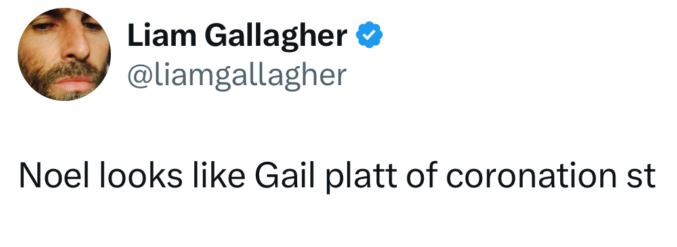This screenshot has width=677, height=247.
Task: Click the word "platt" in the tweet
Action: (x=361, y=178)
